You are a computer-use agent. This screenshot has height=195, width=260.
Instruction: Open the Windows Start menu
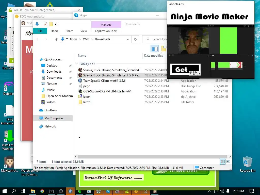point(5,191)
